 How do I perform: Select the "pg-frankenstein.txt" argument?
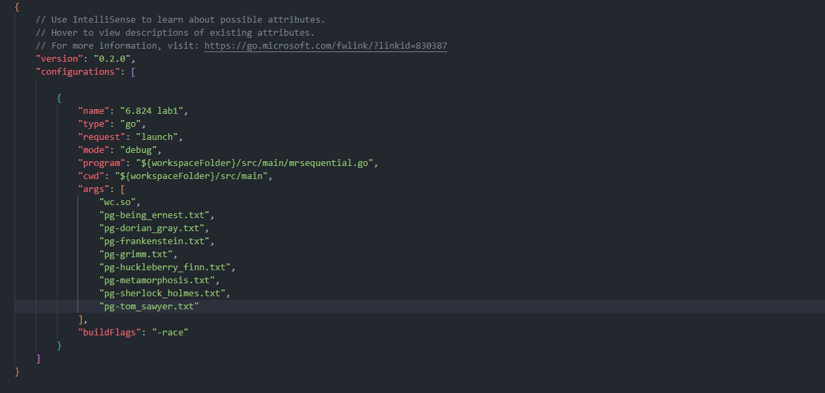pos(156,241)
